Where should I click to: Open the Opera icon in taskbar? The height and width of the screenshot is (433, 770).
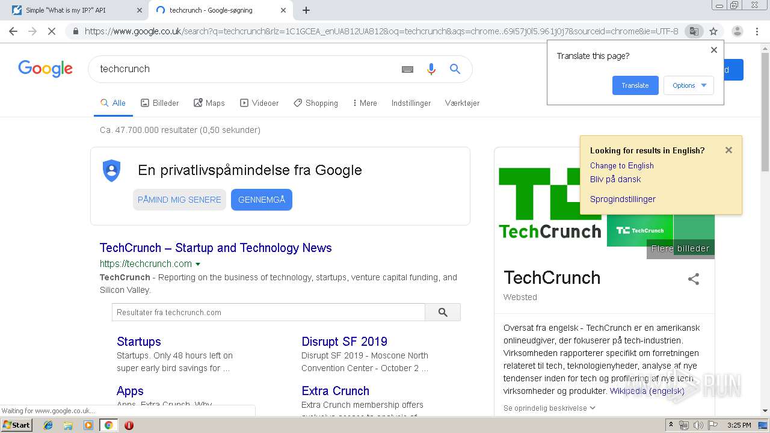(129, 425)
